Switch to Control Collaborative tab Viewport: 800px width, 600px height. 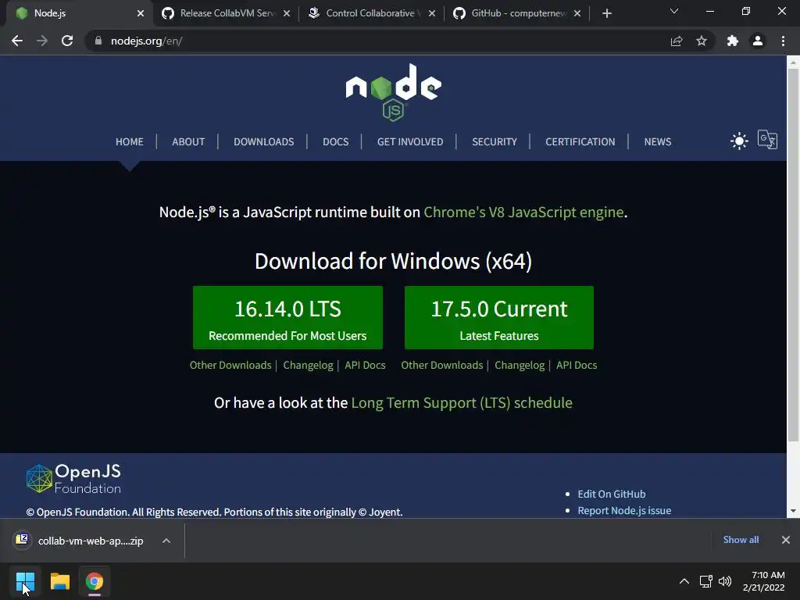(x=371, y=13)
